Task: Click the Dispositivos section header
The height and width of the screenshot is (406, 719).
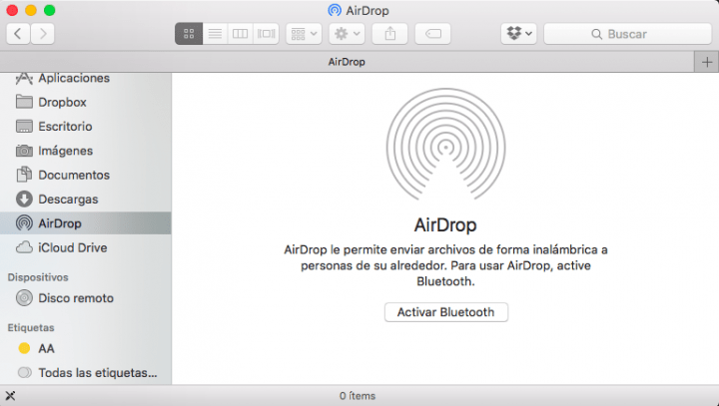Action: tap(38, 277)
